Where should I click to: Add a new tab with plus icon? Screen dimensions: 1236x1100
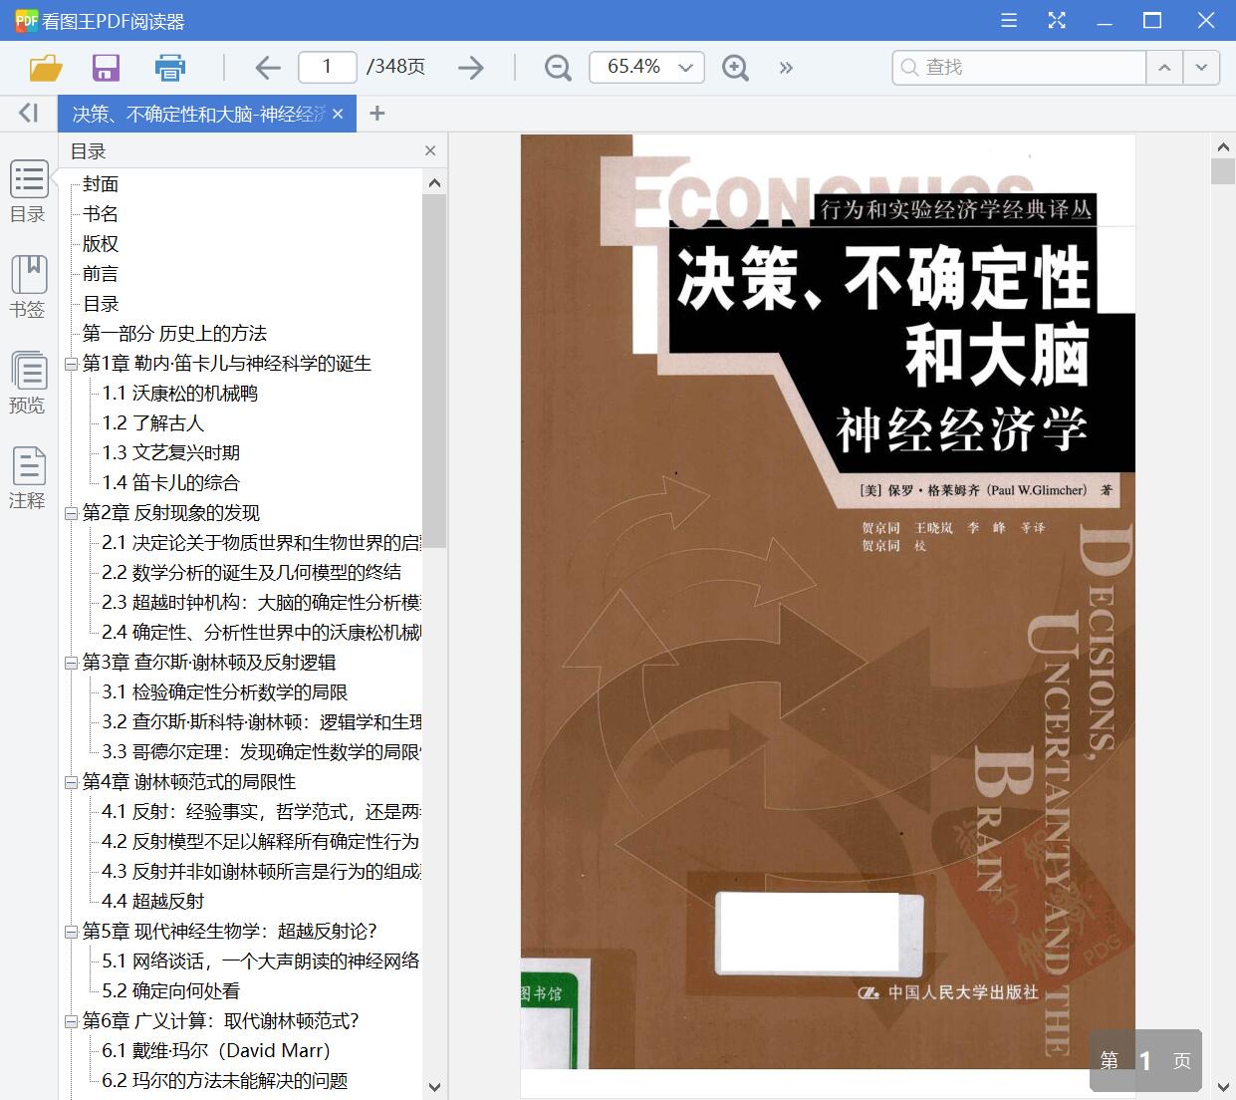pyautogui.click(x=376, y=114)
